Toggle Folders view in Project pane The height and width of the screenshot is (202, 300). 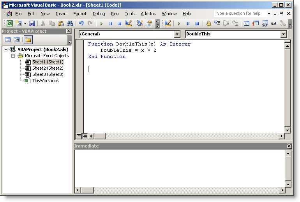28,40
